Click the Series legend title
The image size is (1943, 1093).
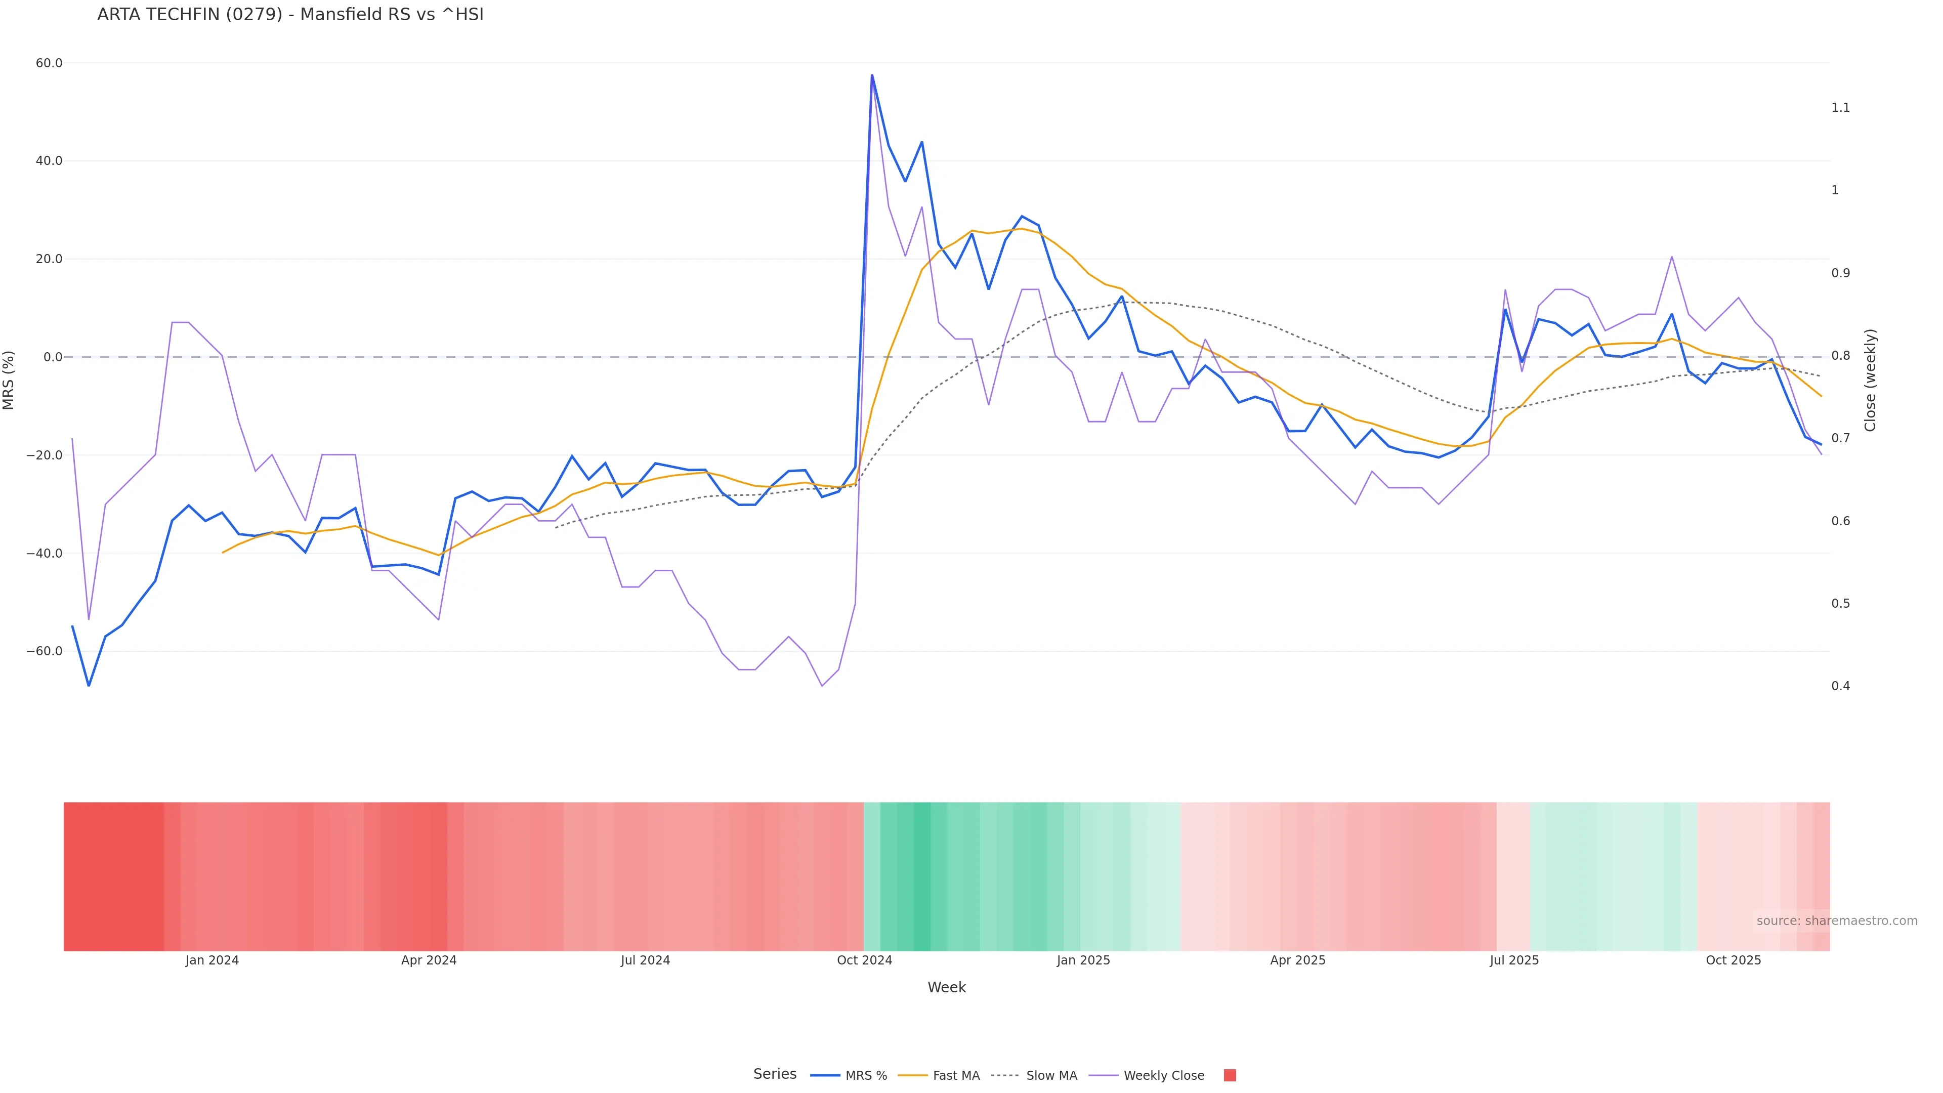point(775,1074)
